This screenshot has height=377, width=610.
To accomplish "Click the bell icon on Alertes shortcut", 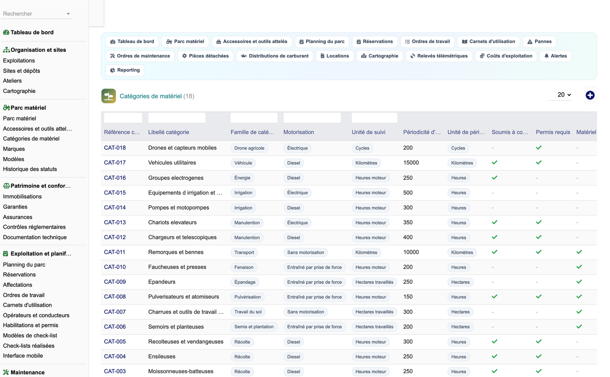I will [x=547, y=56].
